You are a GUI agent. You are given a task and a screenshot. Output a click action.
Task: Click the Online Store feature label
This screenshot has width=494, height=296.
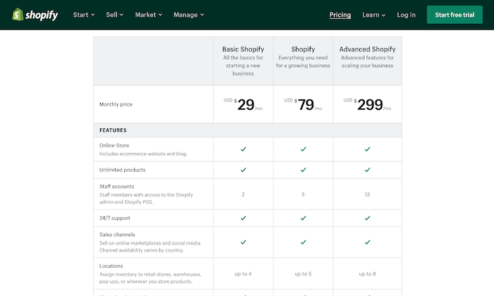coord(114,145)
